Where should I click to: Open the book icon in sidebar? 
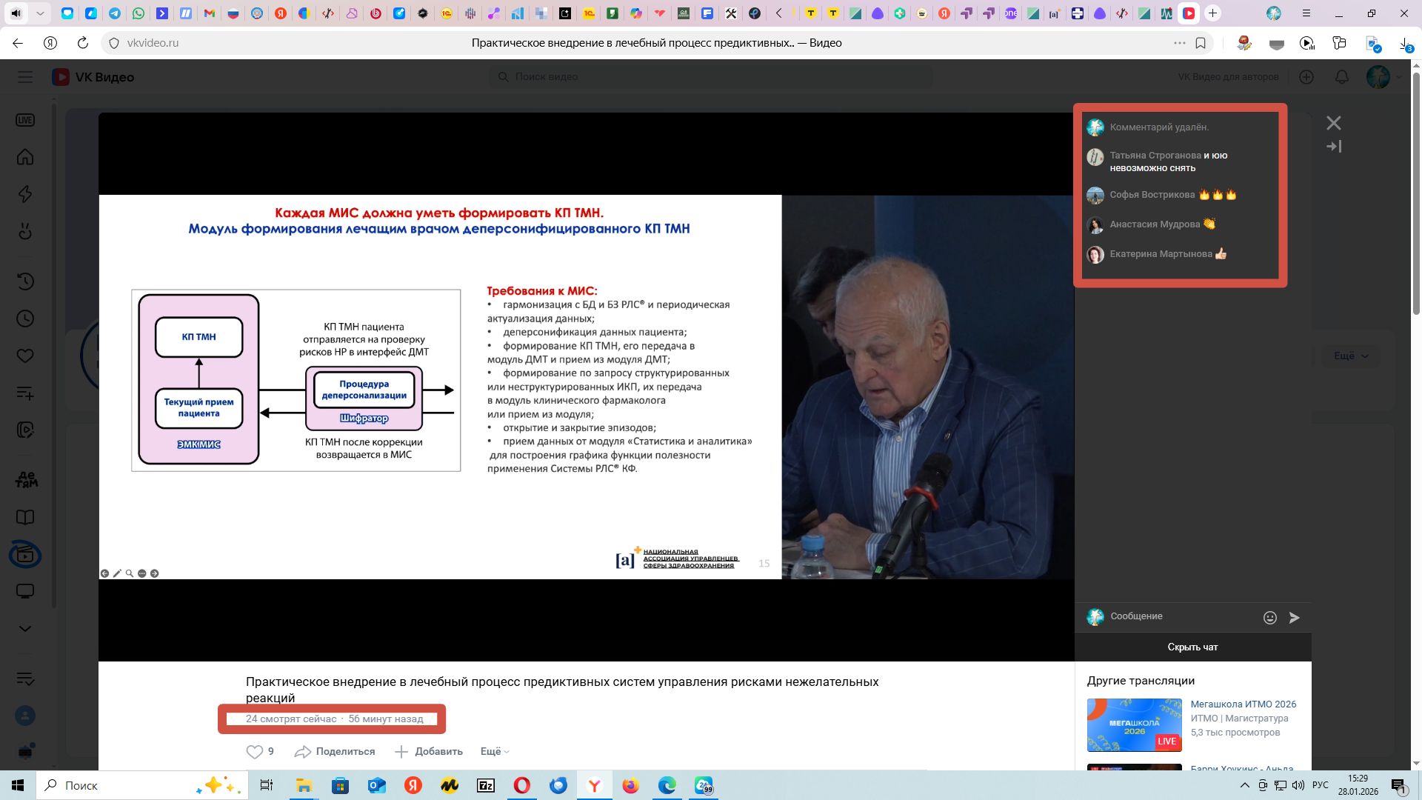tap(25, 517)
